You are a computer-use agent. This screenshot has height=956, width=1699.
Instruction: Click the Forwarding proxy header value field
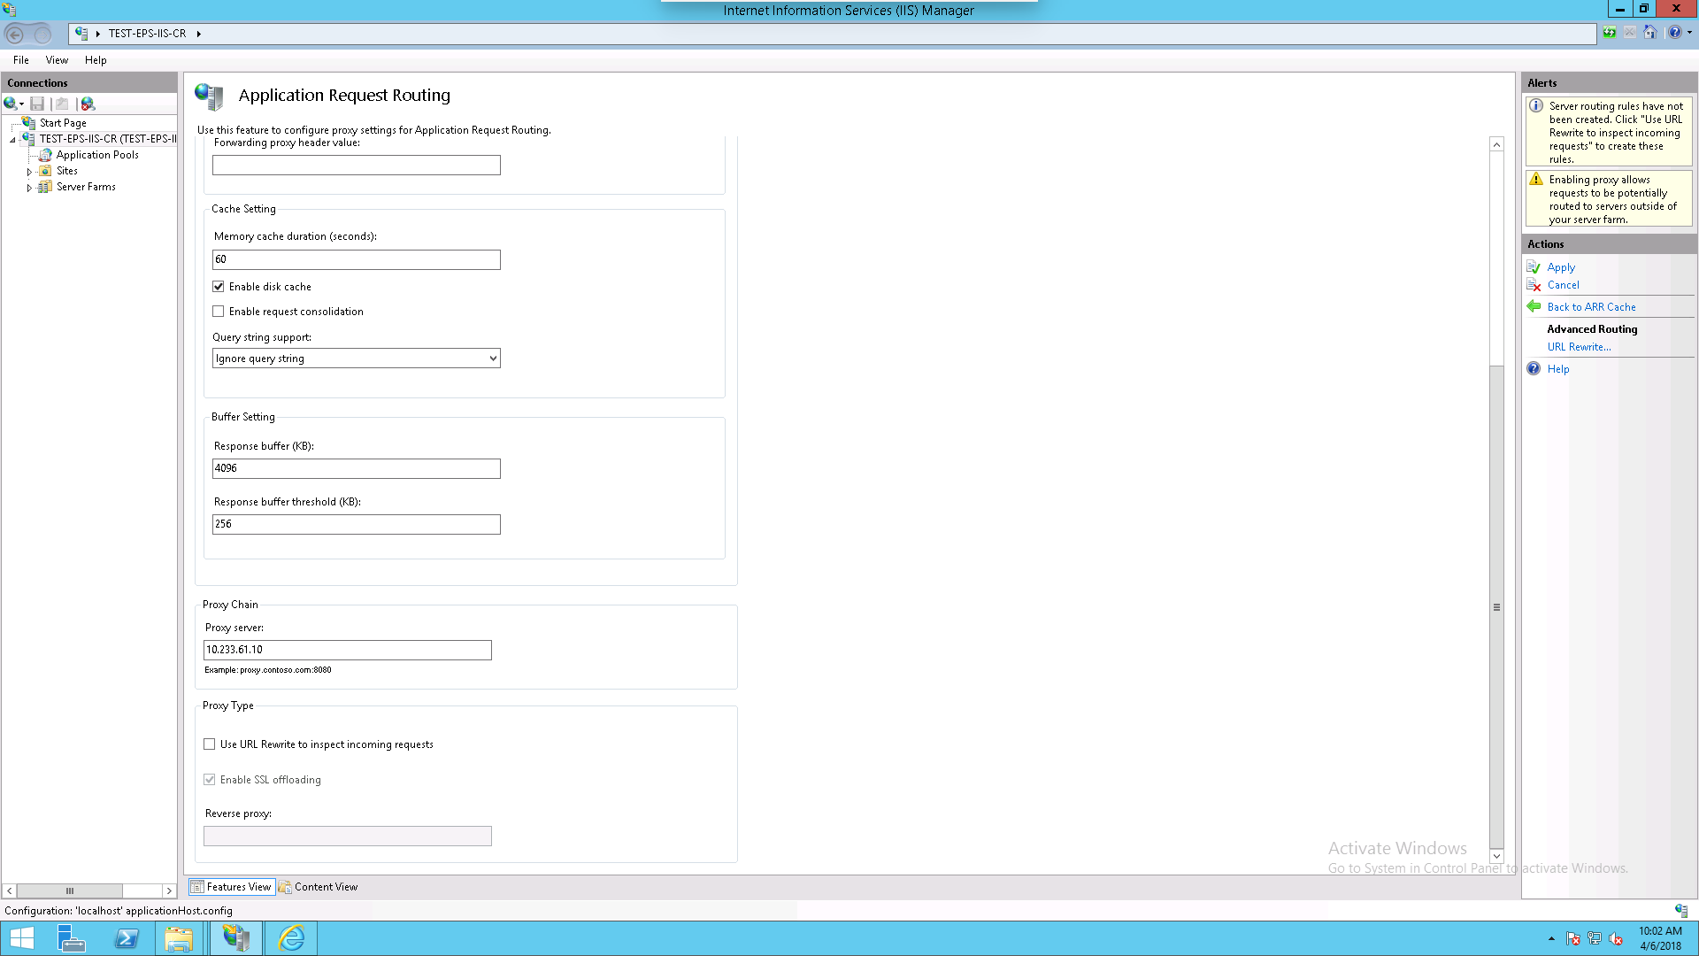pos(357,166)
